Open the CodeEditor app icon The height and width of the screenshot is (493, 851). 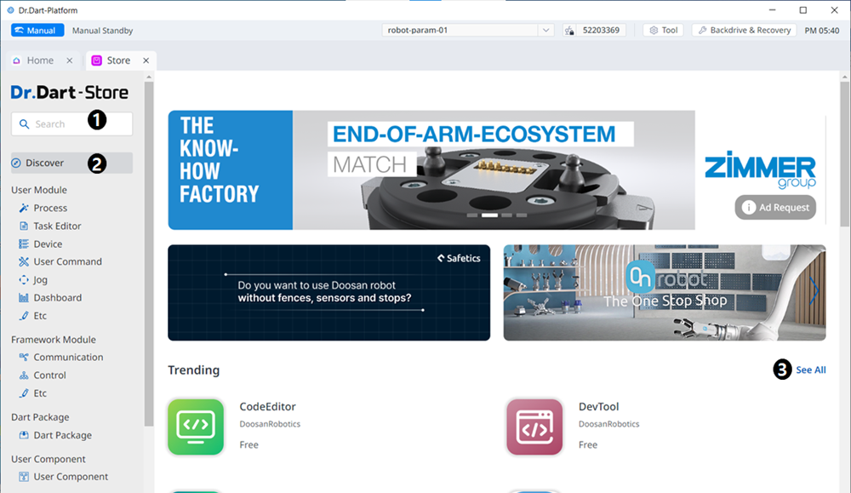196,427
